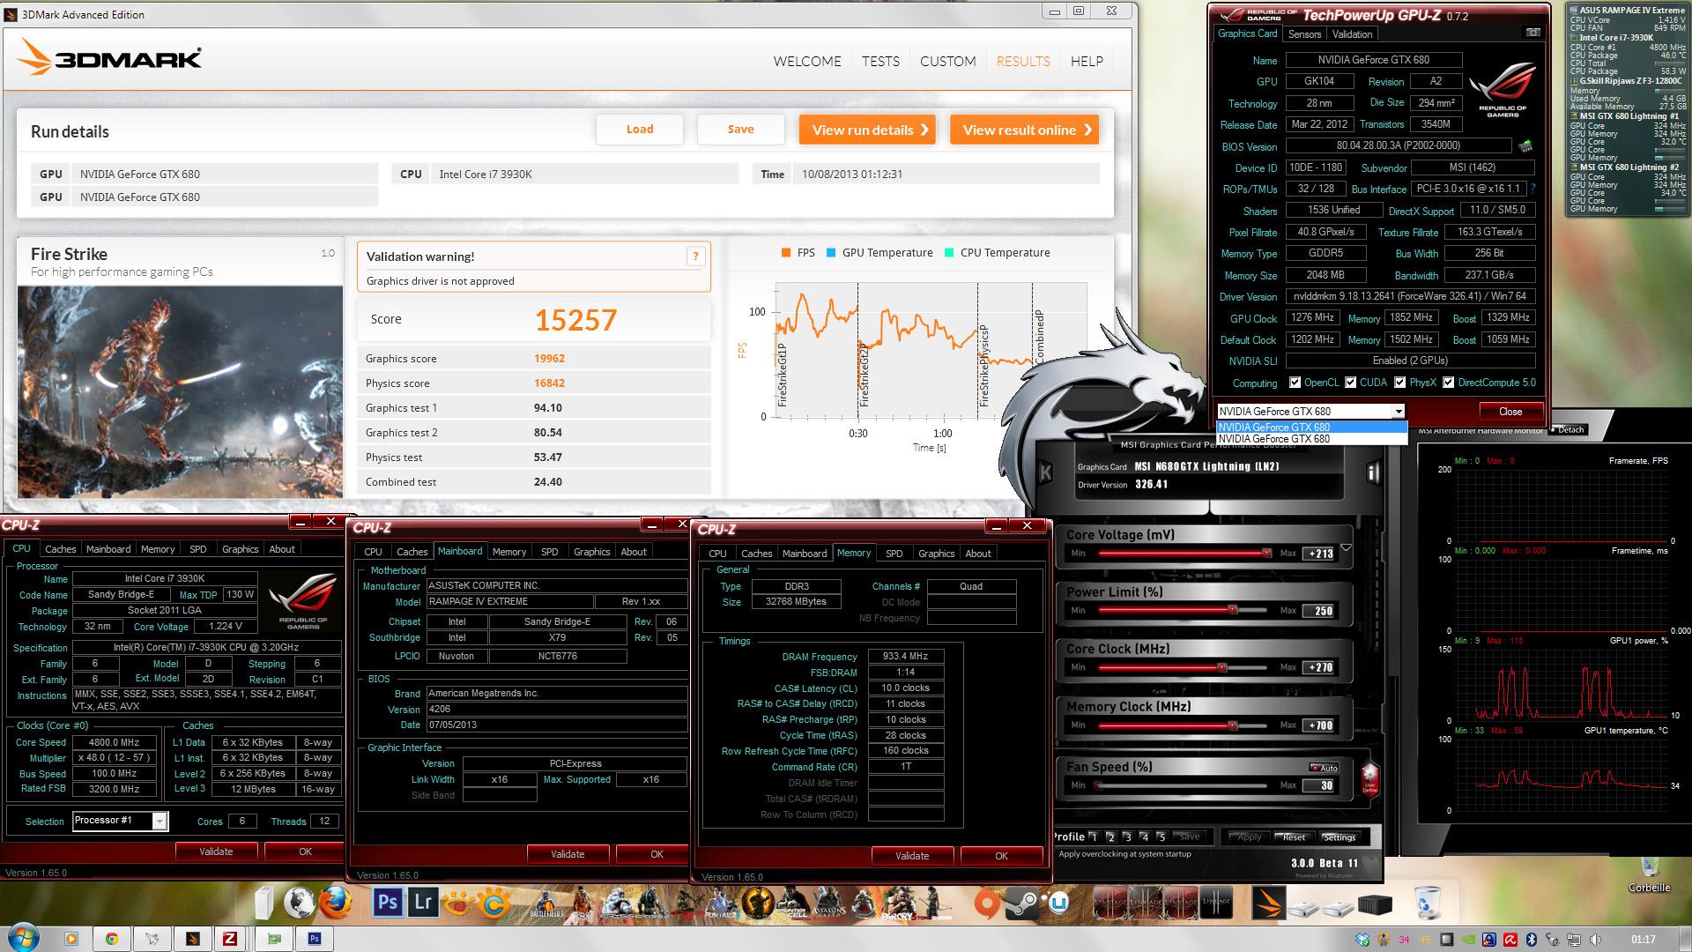Viewport: 1692px width, 952px height.
Task: Click the Fire Strike preview thumbnail
Action: [180, 391]
